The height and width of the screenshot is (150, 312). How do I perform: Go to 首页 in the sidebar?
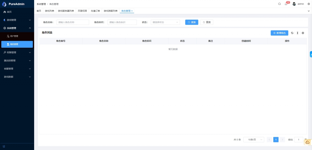point(17,12)
